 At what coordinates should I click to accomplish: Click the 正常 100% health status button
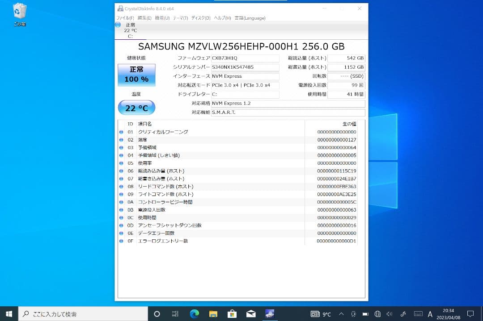click(x=136, y=75)
